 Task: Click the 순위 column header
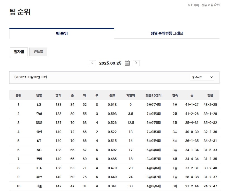[x=18, y=95]
